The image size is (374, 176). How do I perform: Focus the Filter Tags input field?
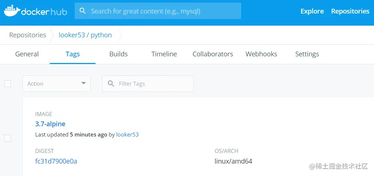(x=148, y=83)
